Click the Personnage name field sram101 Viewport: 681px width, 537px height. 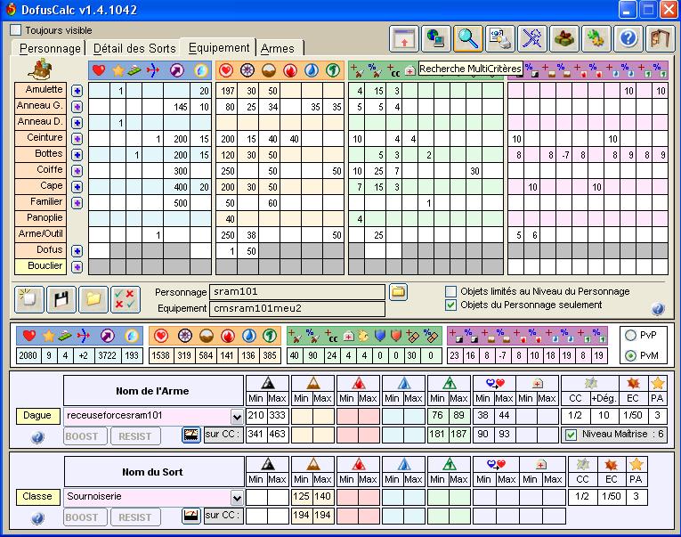tap(298, 292)
